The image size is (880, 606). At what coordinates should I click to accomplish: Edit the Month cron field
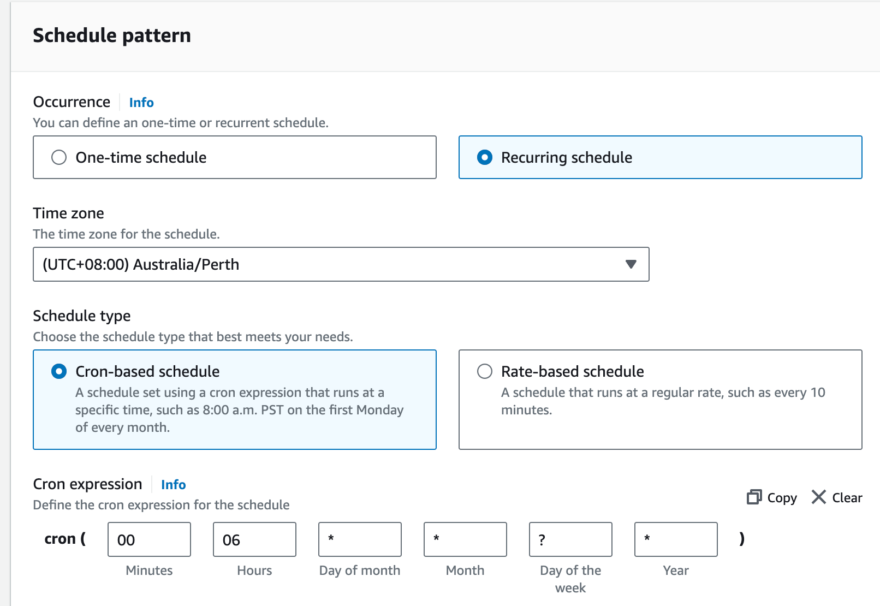click(465, 539)
